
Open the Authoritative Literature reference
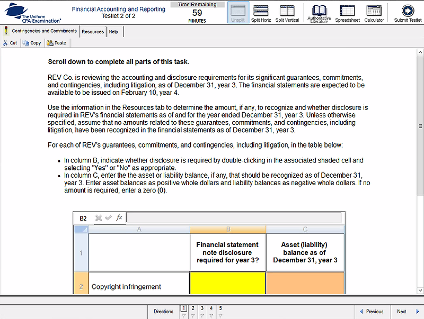(x=319, y=13)
